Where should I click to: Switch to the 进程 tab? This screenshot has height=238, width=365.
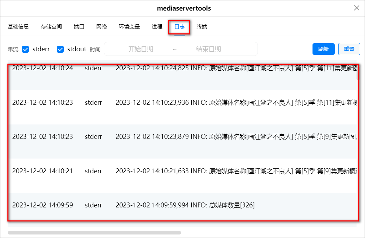[157, 27]
